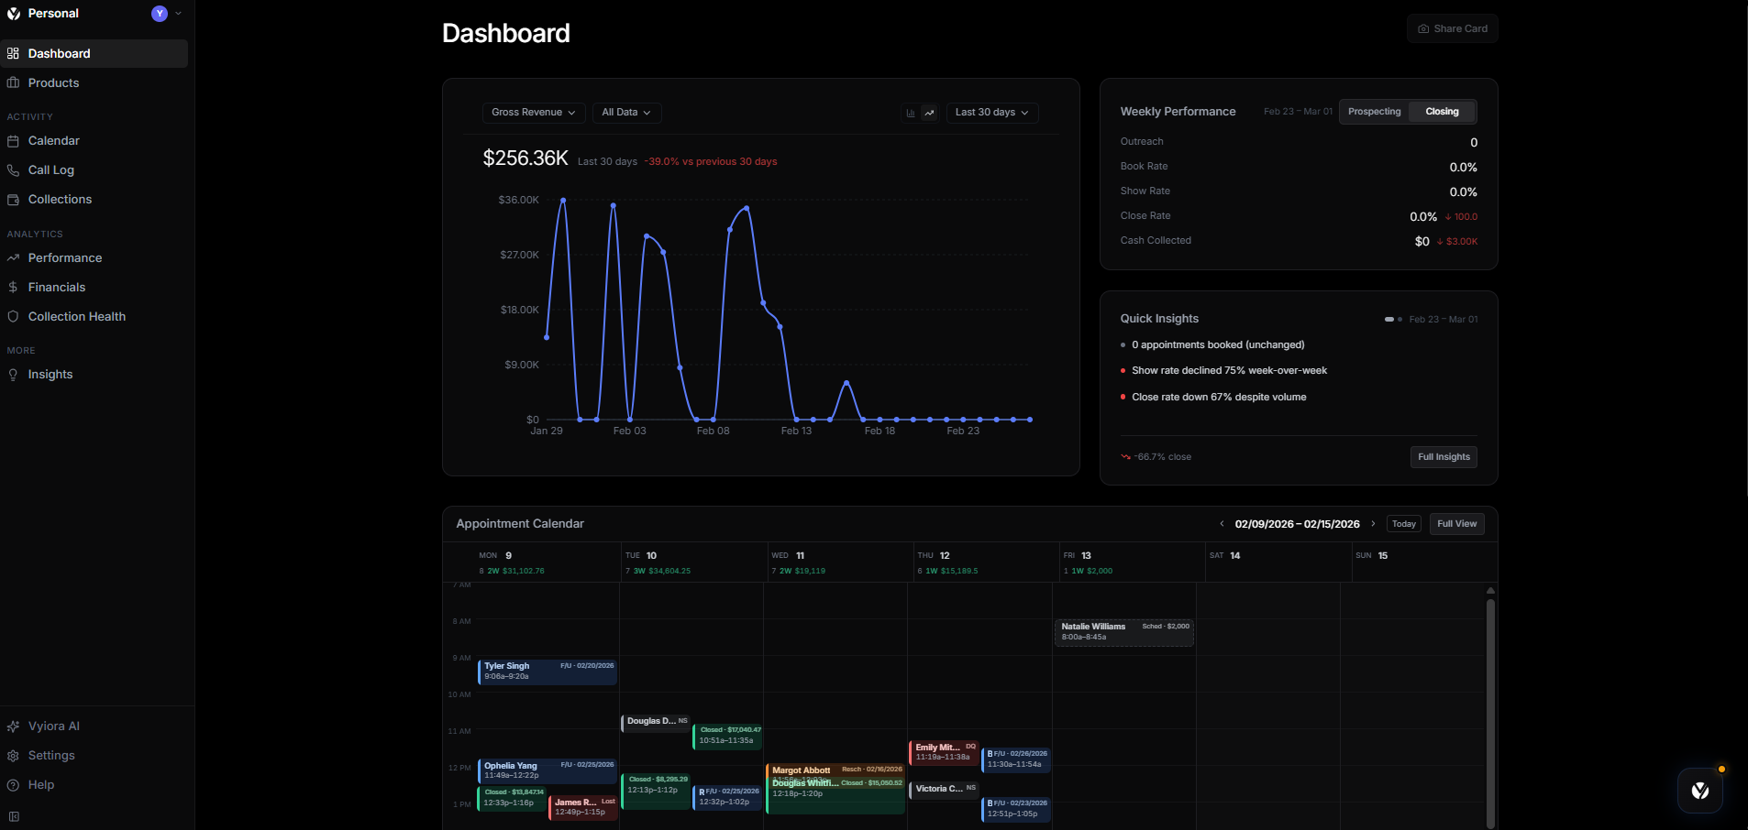Launch Vyiora AI
This screenshot has height=830, width=1748.
14,726
